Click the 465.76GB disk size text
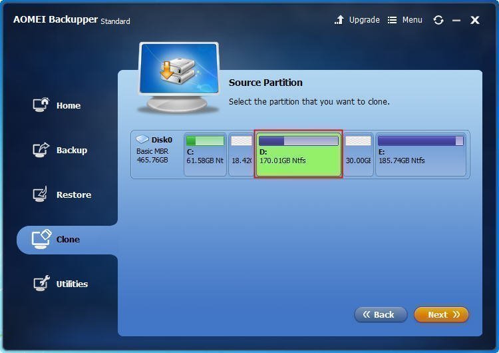The height and width of the screenshot is (353, 499). click(152, 160)
